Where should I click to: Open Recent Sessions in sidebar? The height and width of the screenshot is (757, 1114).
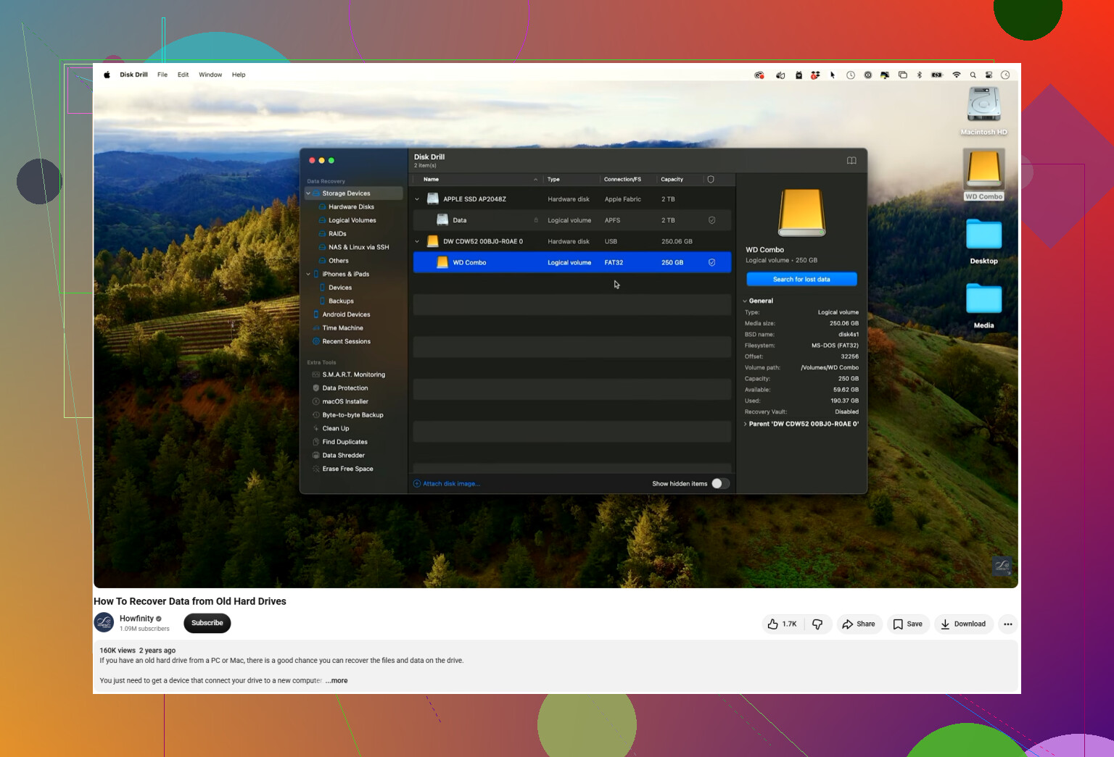346,342
